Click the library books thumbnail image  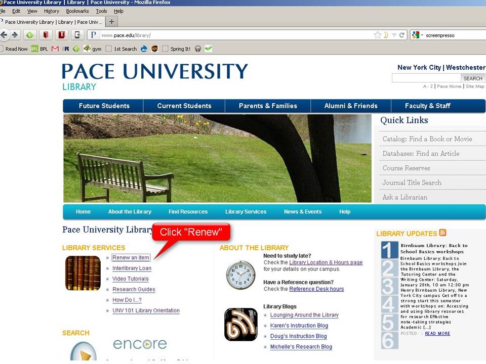point(83,273)
